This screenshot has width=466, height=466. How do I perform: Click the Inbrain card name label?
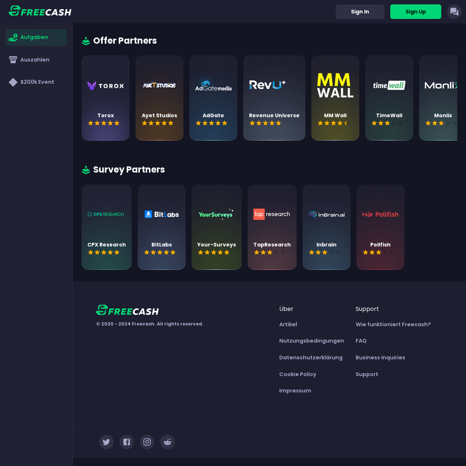click(327, 245)
